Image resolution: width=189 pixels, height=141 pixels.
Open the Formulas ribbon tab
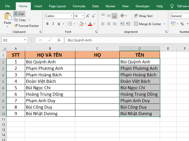(79, 6)
